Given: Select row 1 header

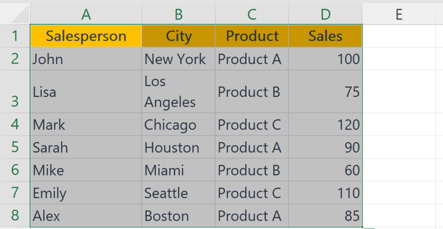Looking at the screenshot, I should [x=15, y=36].
